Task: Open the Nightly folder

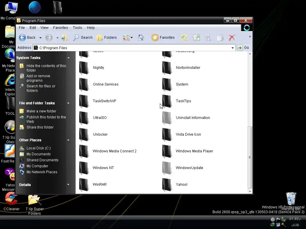Action: coord(92,68)
